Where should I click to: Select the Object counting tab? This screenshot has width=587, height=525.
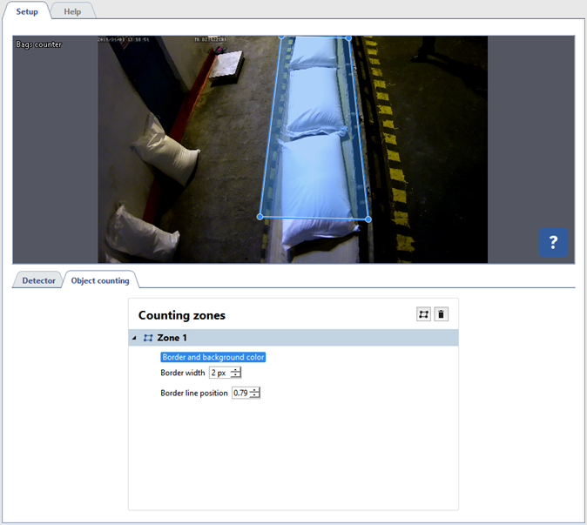pyautogui.click(x=100, y=280)
